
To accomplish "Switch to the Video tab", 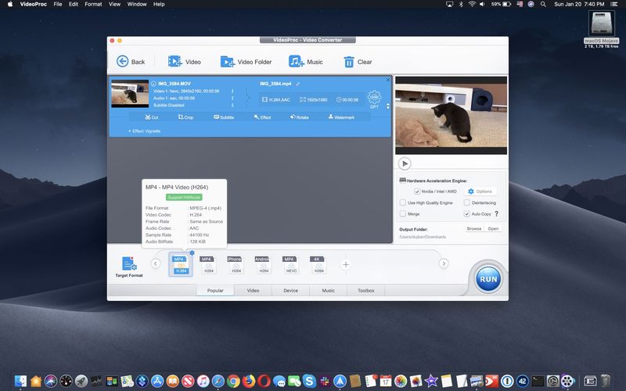I will tap(253, 290).
